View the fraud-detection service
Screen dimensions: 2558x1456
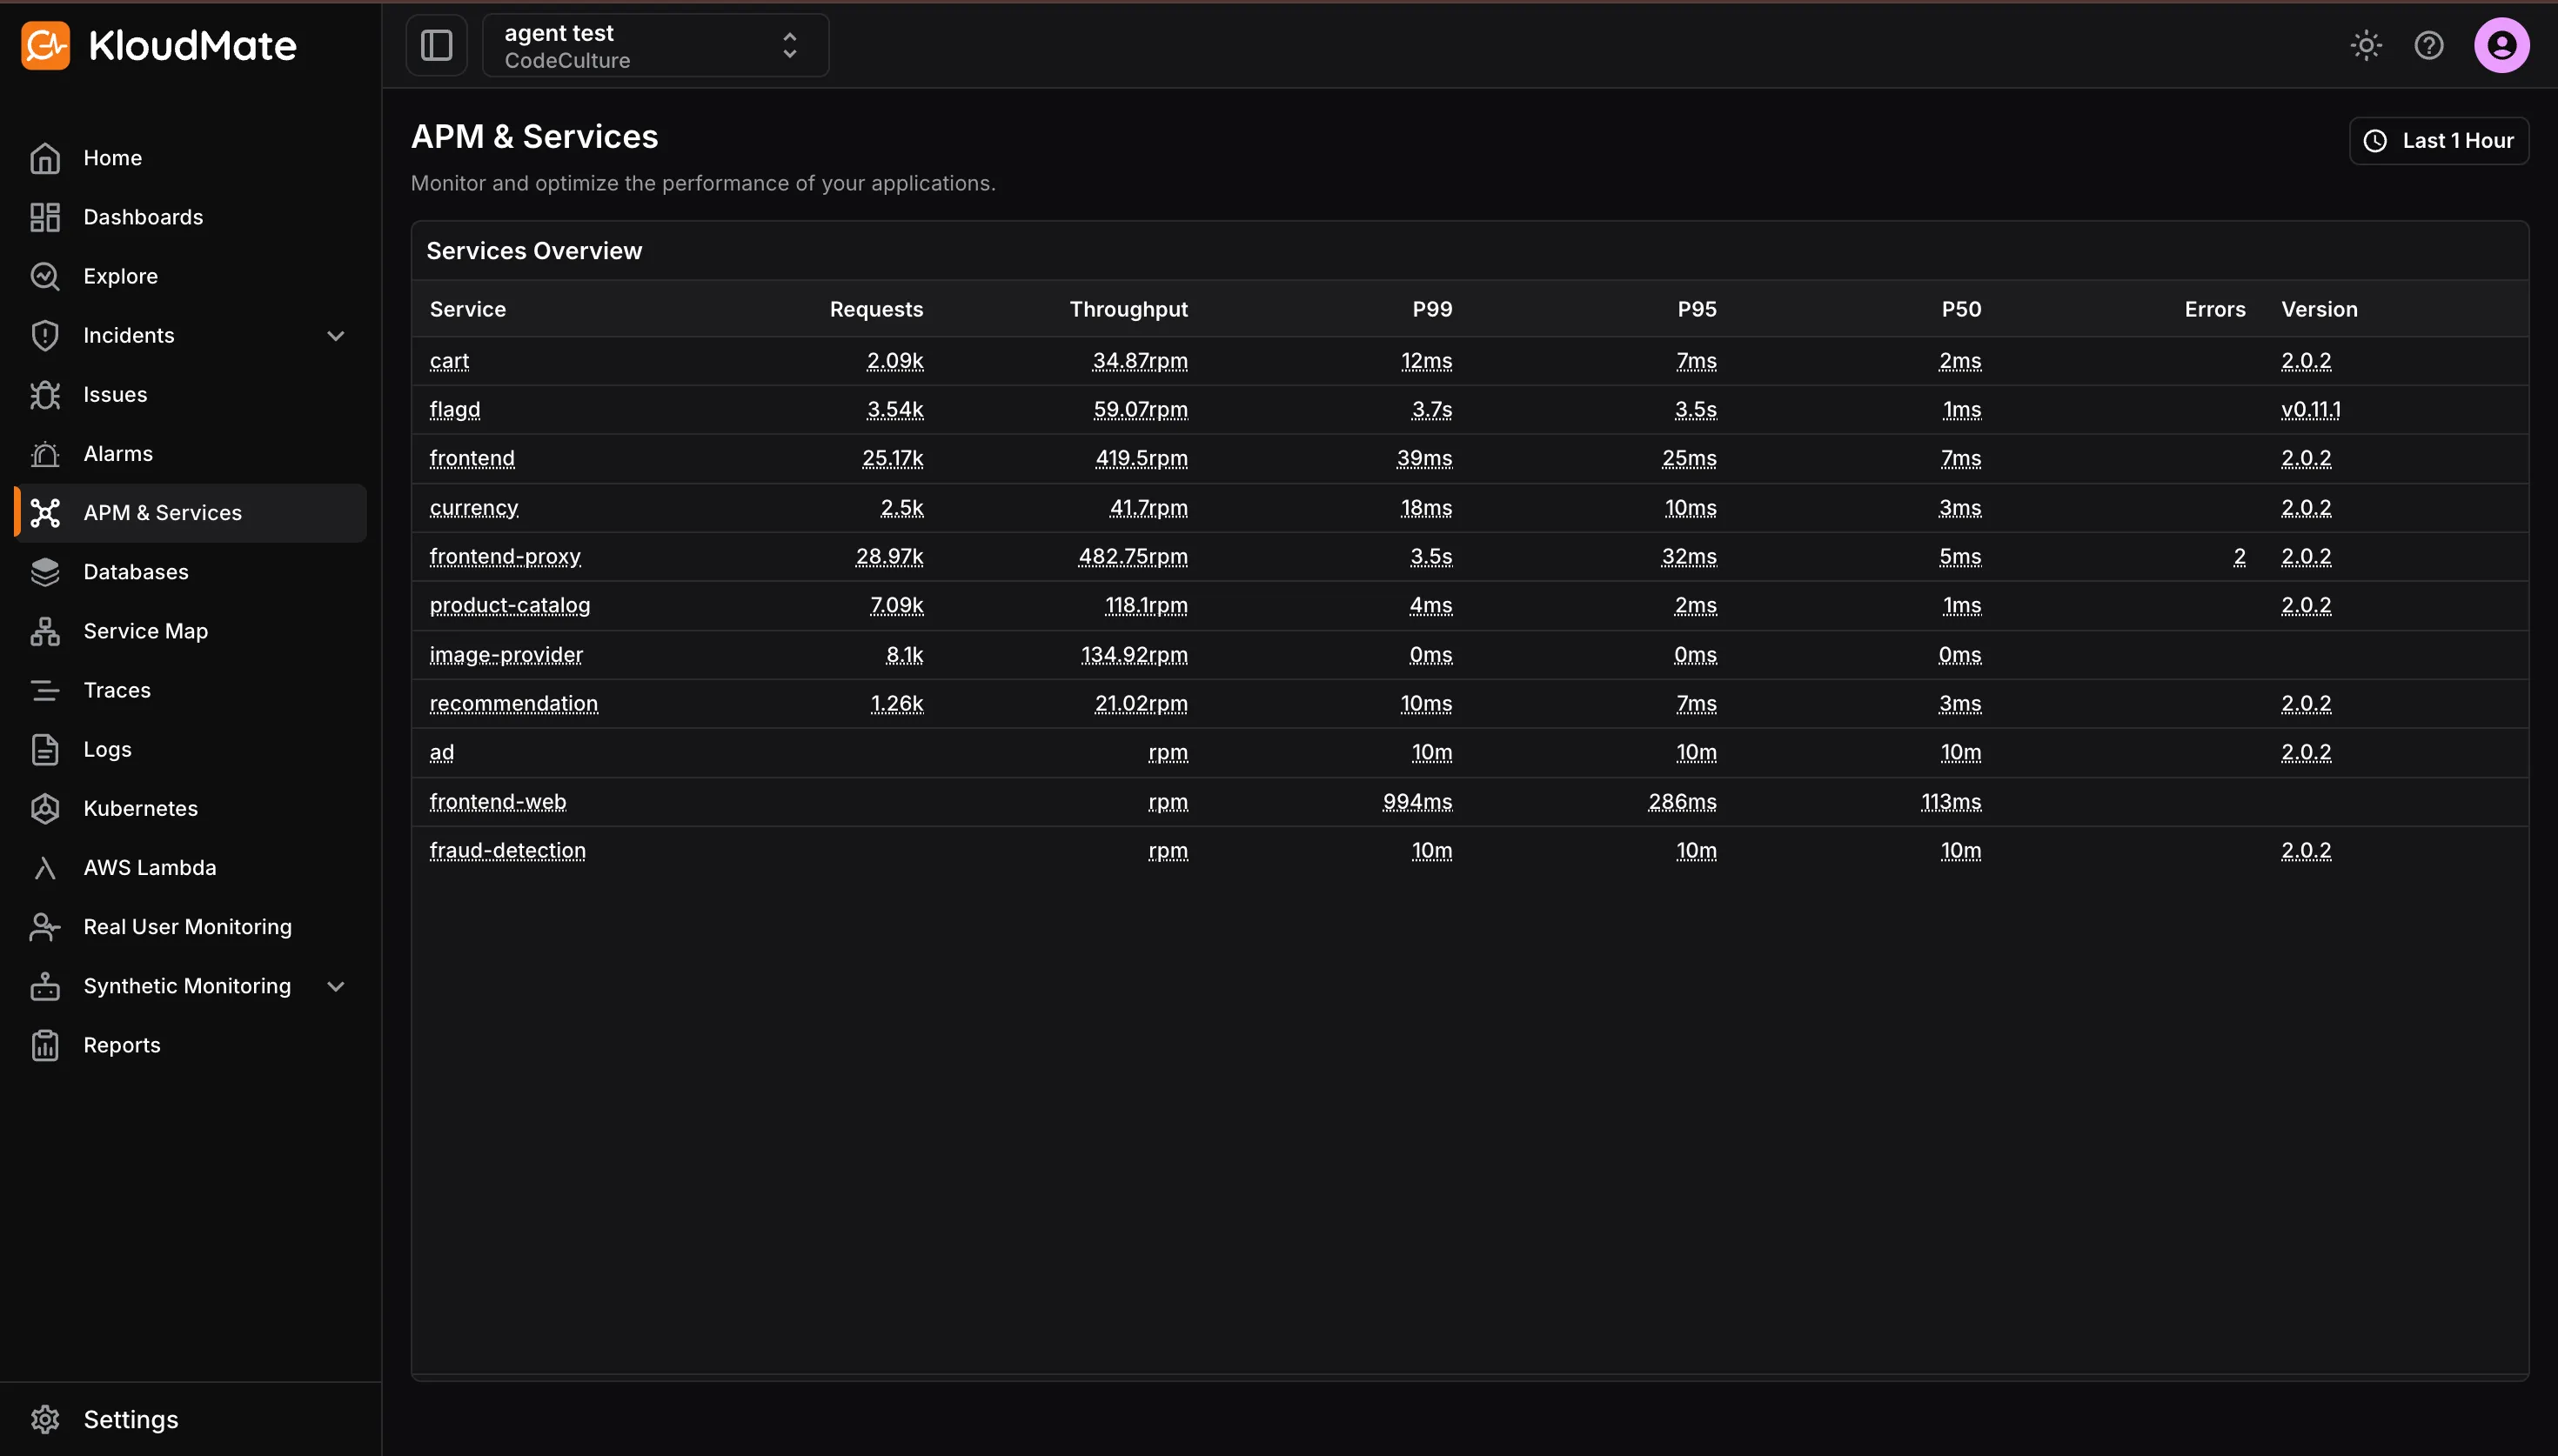click(x=508, y=851)
